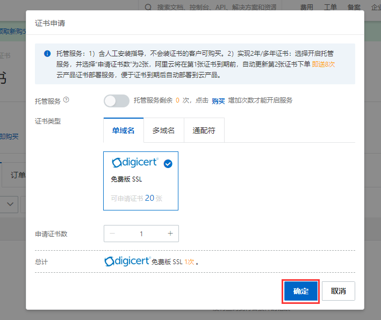Open 费用 in the top navigation
381x320 pixels.
(x=306, y=7)
